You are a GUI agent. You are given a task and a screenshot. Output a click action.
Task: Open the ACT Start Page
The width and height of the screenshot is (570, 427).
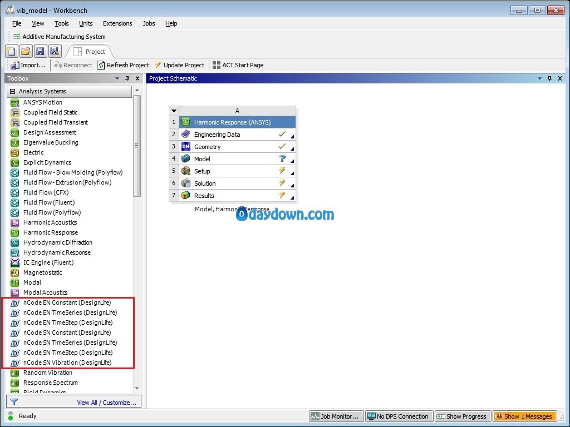(x=238, y=65)
